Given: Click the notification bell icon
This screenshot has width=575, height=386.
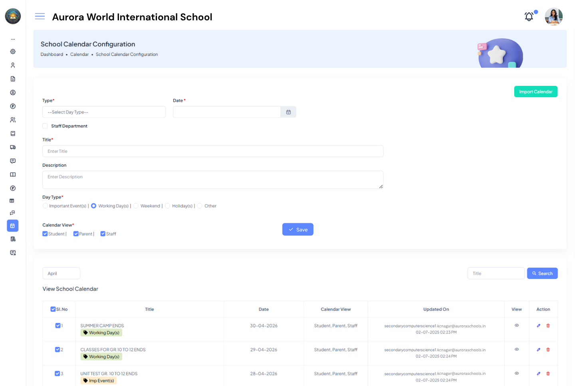Looking at the screenshot, I should [529, 17].
